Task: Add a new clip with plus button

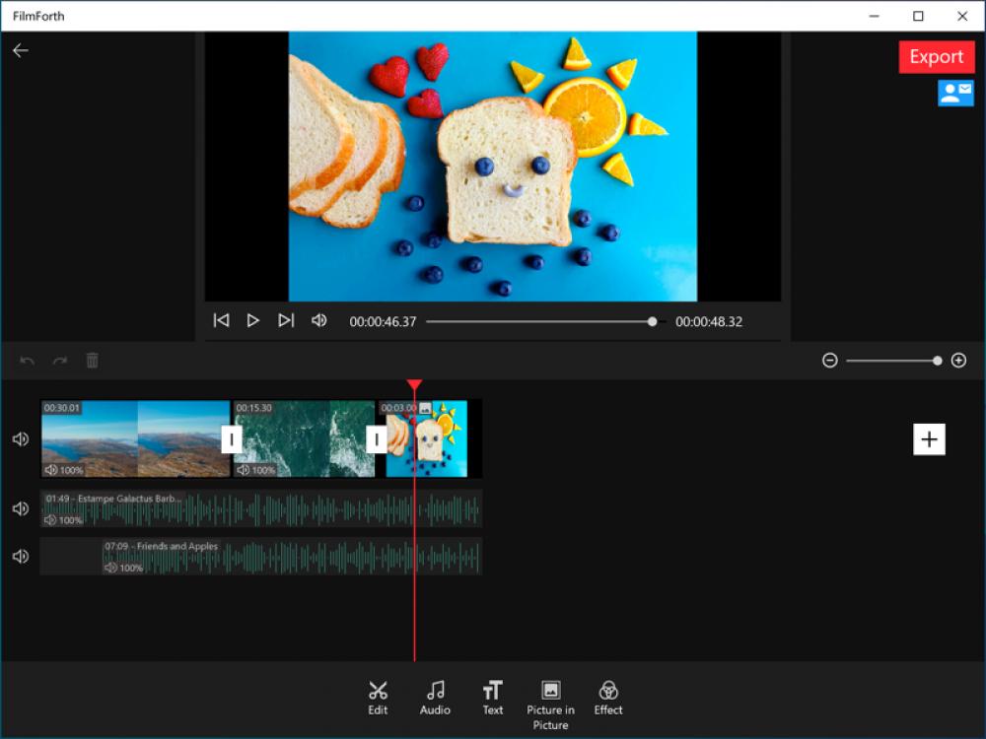Action: (928, 439)
